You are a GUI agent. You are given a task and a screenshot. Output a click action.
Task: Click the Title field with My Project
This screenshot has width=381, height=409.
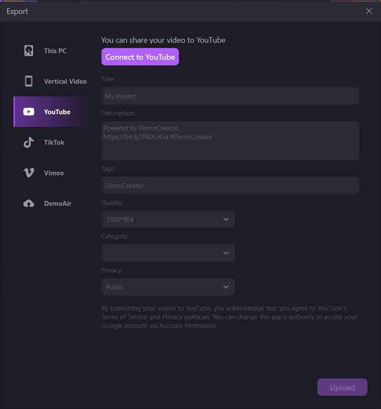tap(230, 96)
